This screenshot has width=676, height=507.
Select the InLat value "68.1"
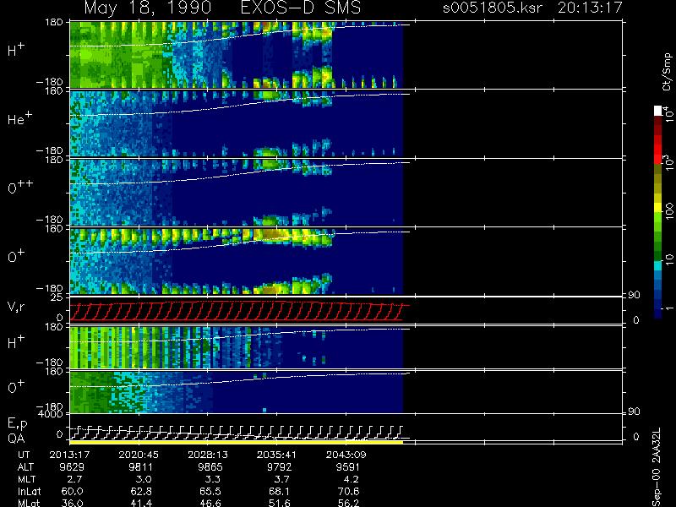coord(280,491)
